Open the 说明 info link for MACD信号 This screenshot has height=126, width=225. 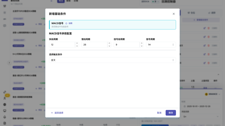click(x=70, y=23)
